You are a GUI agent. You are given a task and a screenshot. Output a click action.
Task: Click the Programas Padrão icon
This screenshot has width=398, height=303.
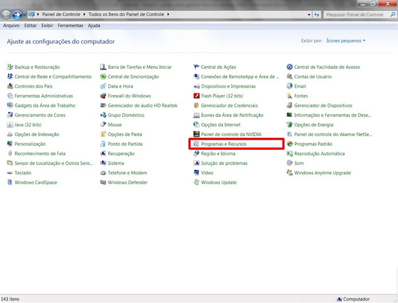pos(290,144)
